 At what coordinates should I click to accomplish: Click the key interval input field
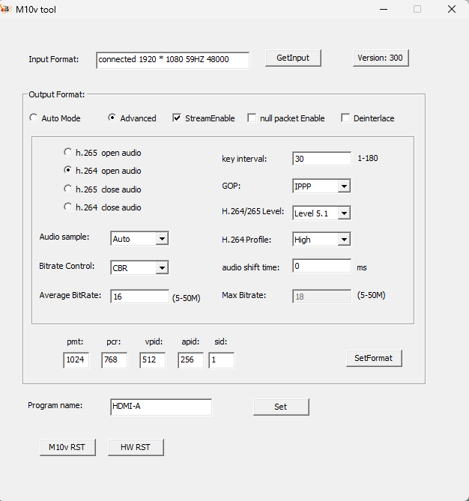point(321,159)
